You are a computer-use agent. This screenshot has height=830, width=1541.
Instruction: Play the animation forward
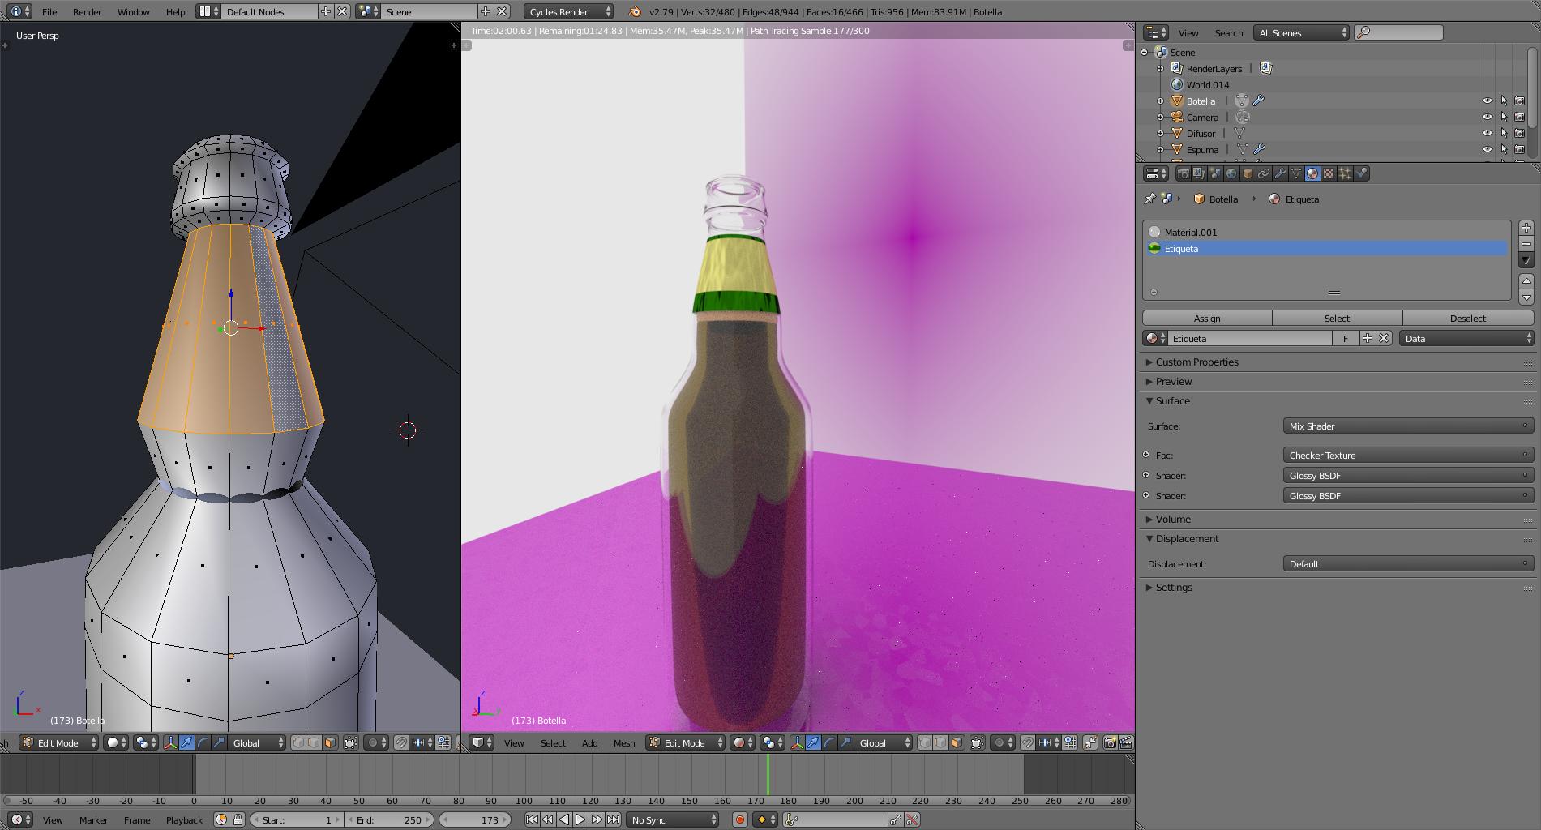tap(580, 820)
